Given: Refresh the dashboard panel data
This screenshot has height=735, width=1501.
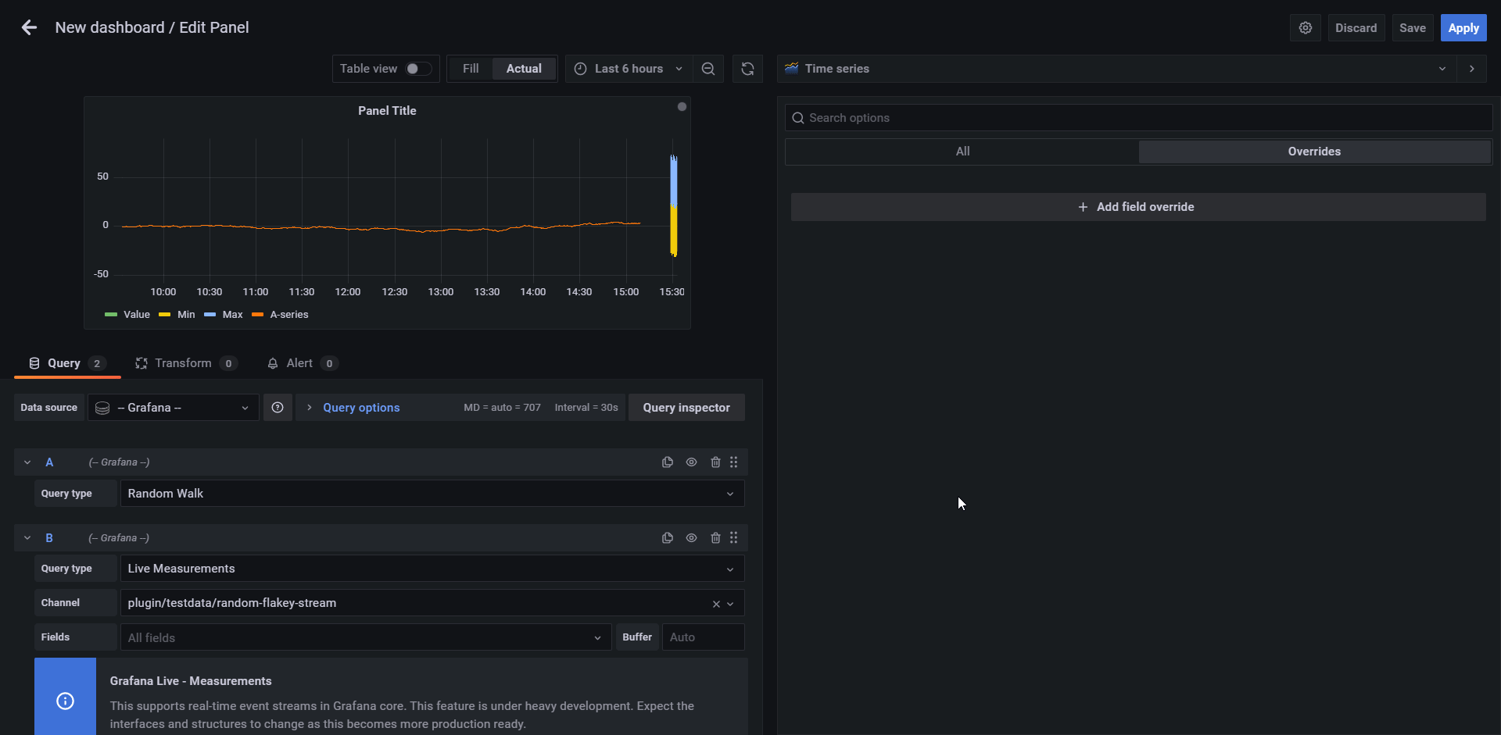Looking at the screenshot, I should (x=747, y=68).
